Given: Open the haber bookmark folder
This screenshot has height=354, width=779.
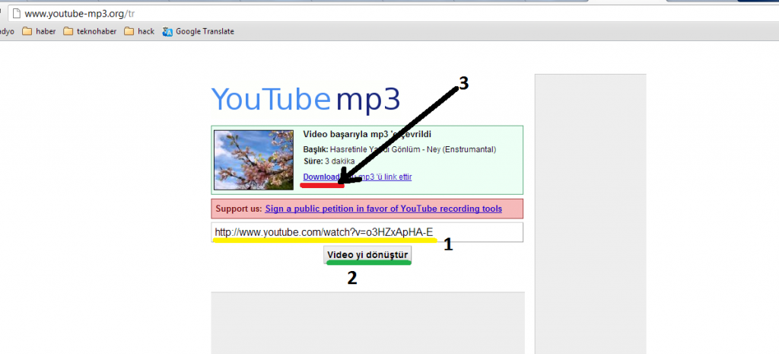Looking at the screenshot, I should (x=39, y=31).
